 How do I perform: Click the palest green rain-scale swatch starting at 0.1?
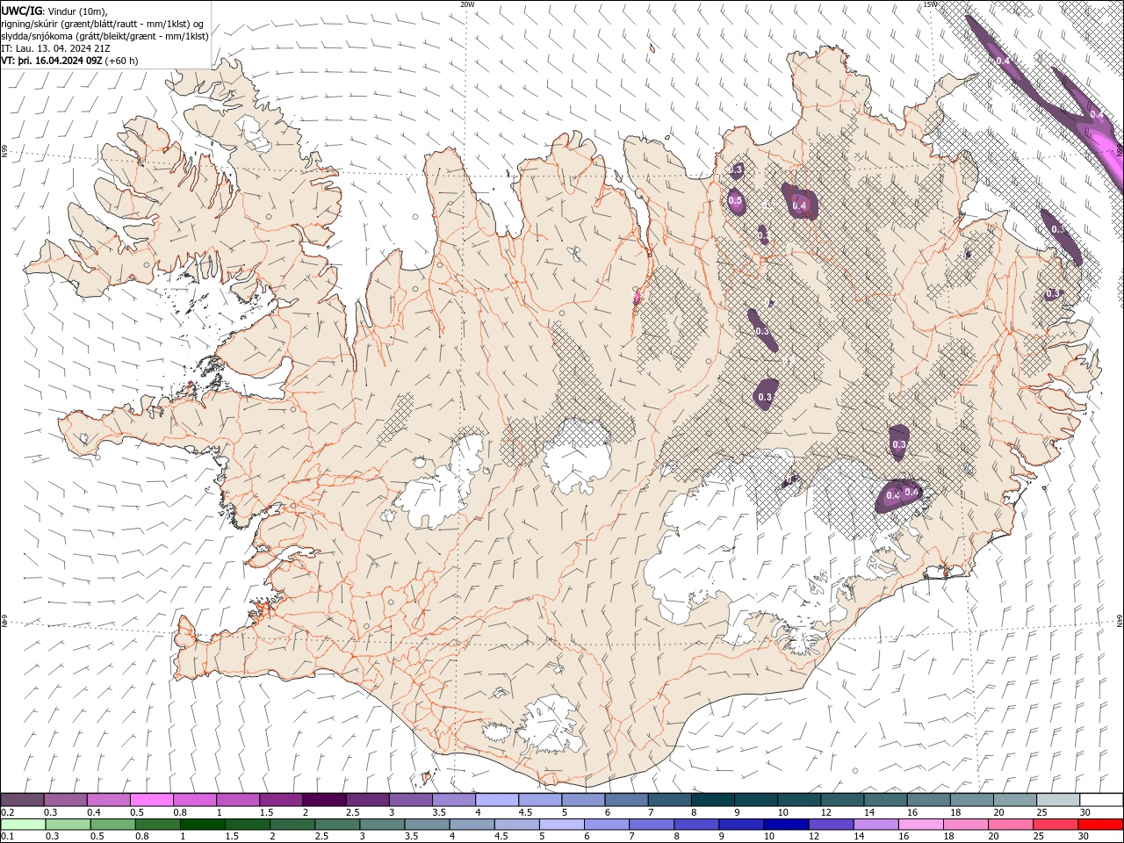[23, 825]
